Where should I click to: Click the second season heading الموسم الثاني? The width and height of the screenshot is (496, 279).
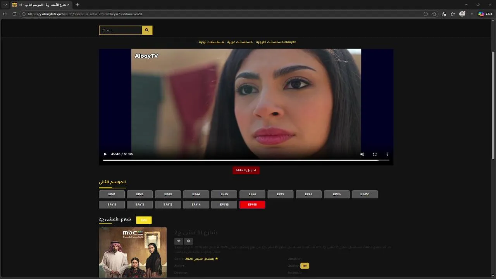point(112,182)
